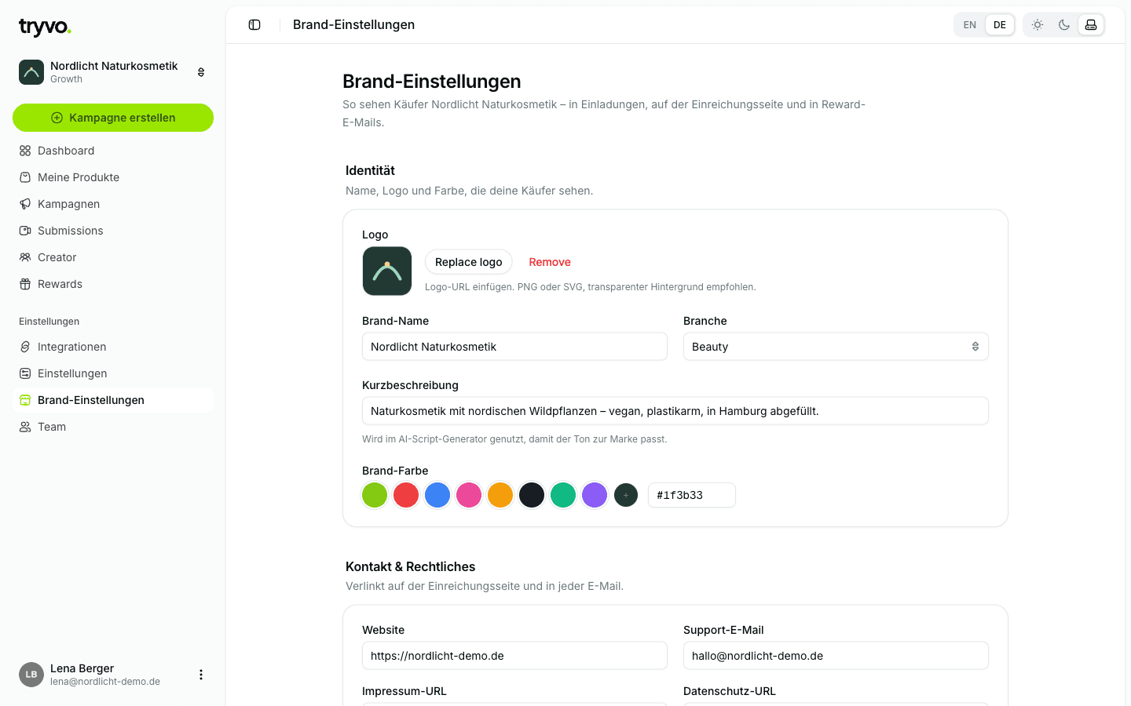Open the Branche dropdown showing Beauty
The image size is (1131, 706).
pos(836,347)
